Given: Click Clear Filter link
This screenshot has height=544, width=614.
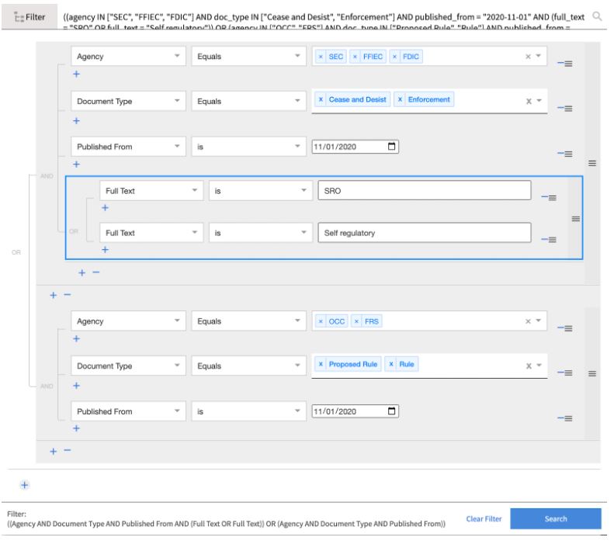Looking at the screenshot, I should [484, 519].
